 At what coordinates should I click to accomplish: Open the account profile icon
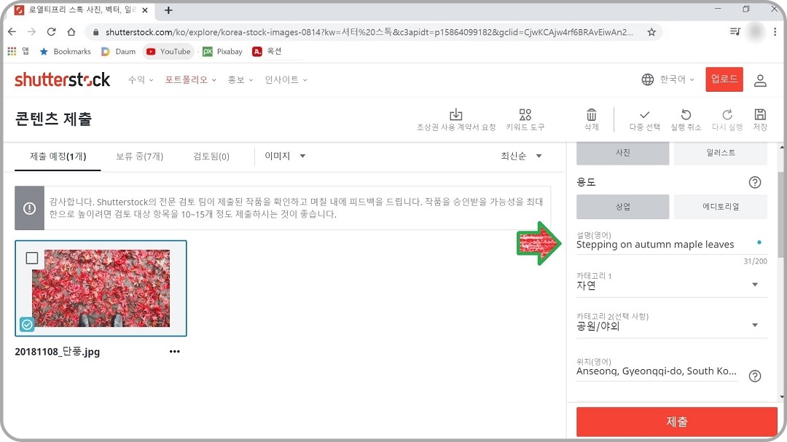coord(760,80)
